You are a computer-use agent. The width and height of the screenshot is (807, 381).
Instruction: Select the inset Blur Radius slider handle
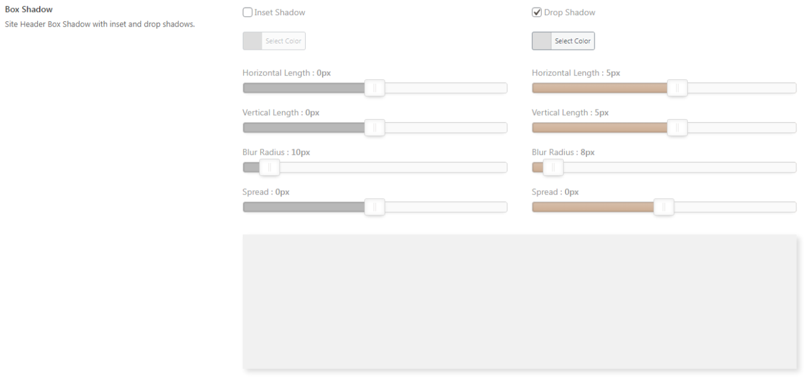click(270, 168)
